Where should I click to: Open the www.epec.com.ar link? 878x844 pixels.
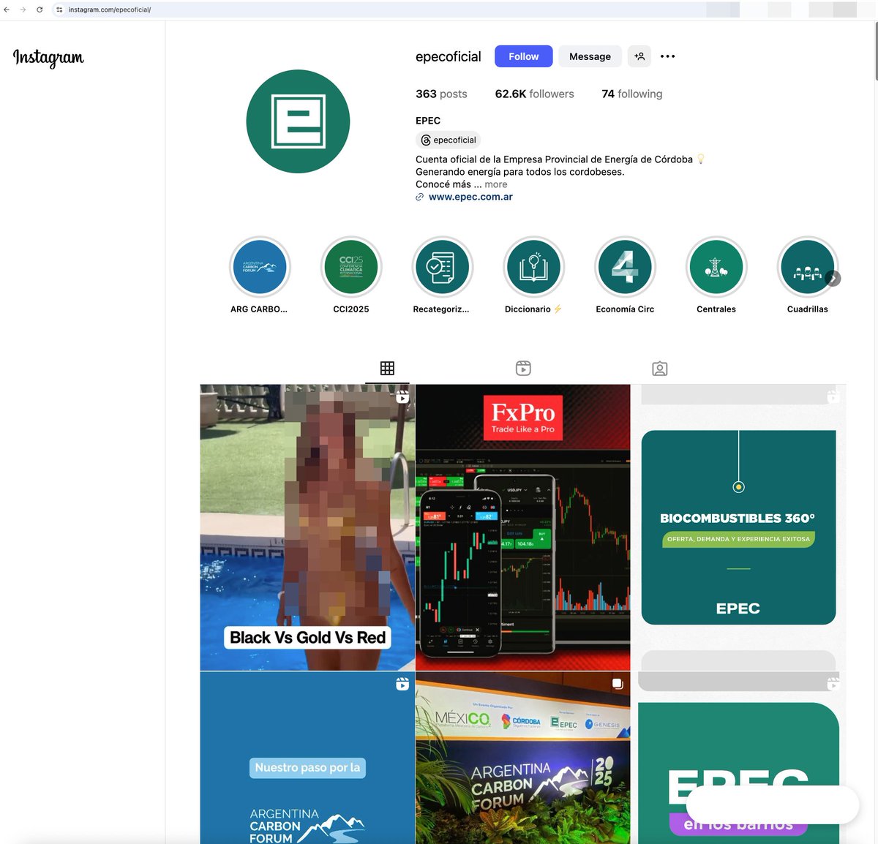[x=470, y=196]
